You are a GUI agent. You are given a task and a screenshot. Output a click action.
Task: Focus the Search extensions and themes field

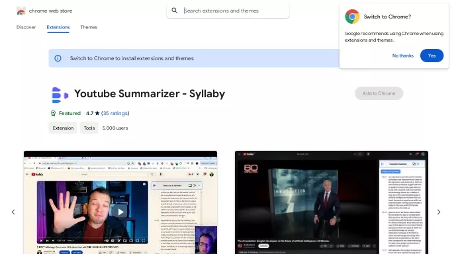tap(228, 11)
